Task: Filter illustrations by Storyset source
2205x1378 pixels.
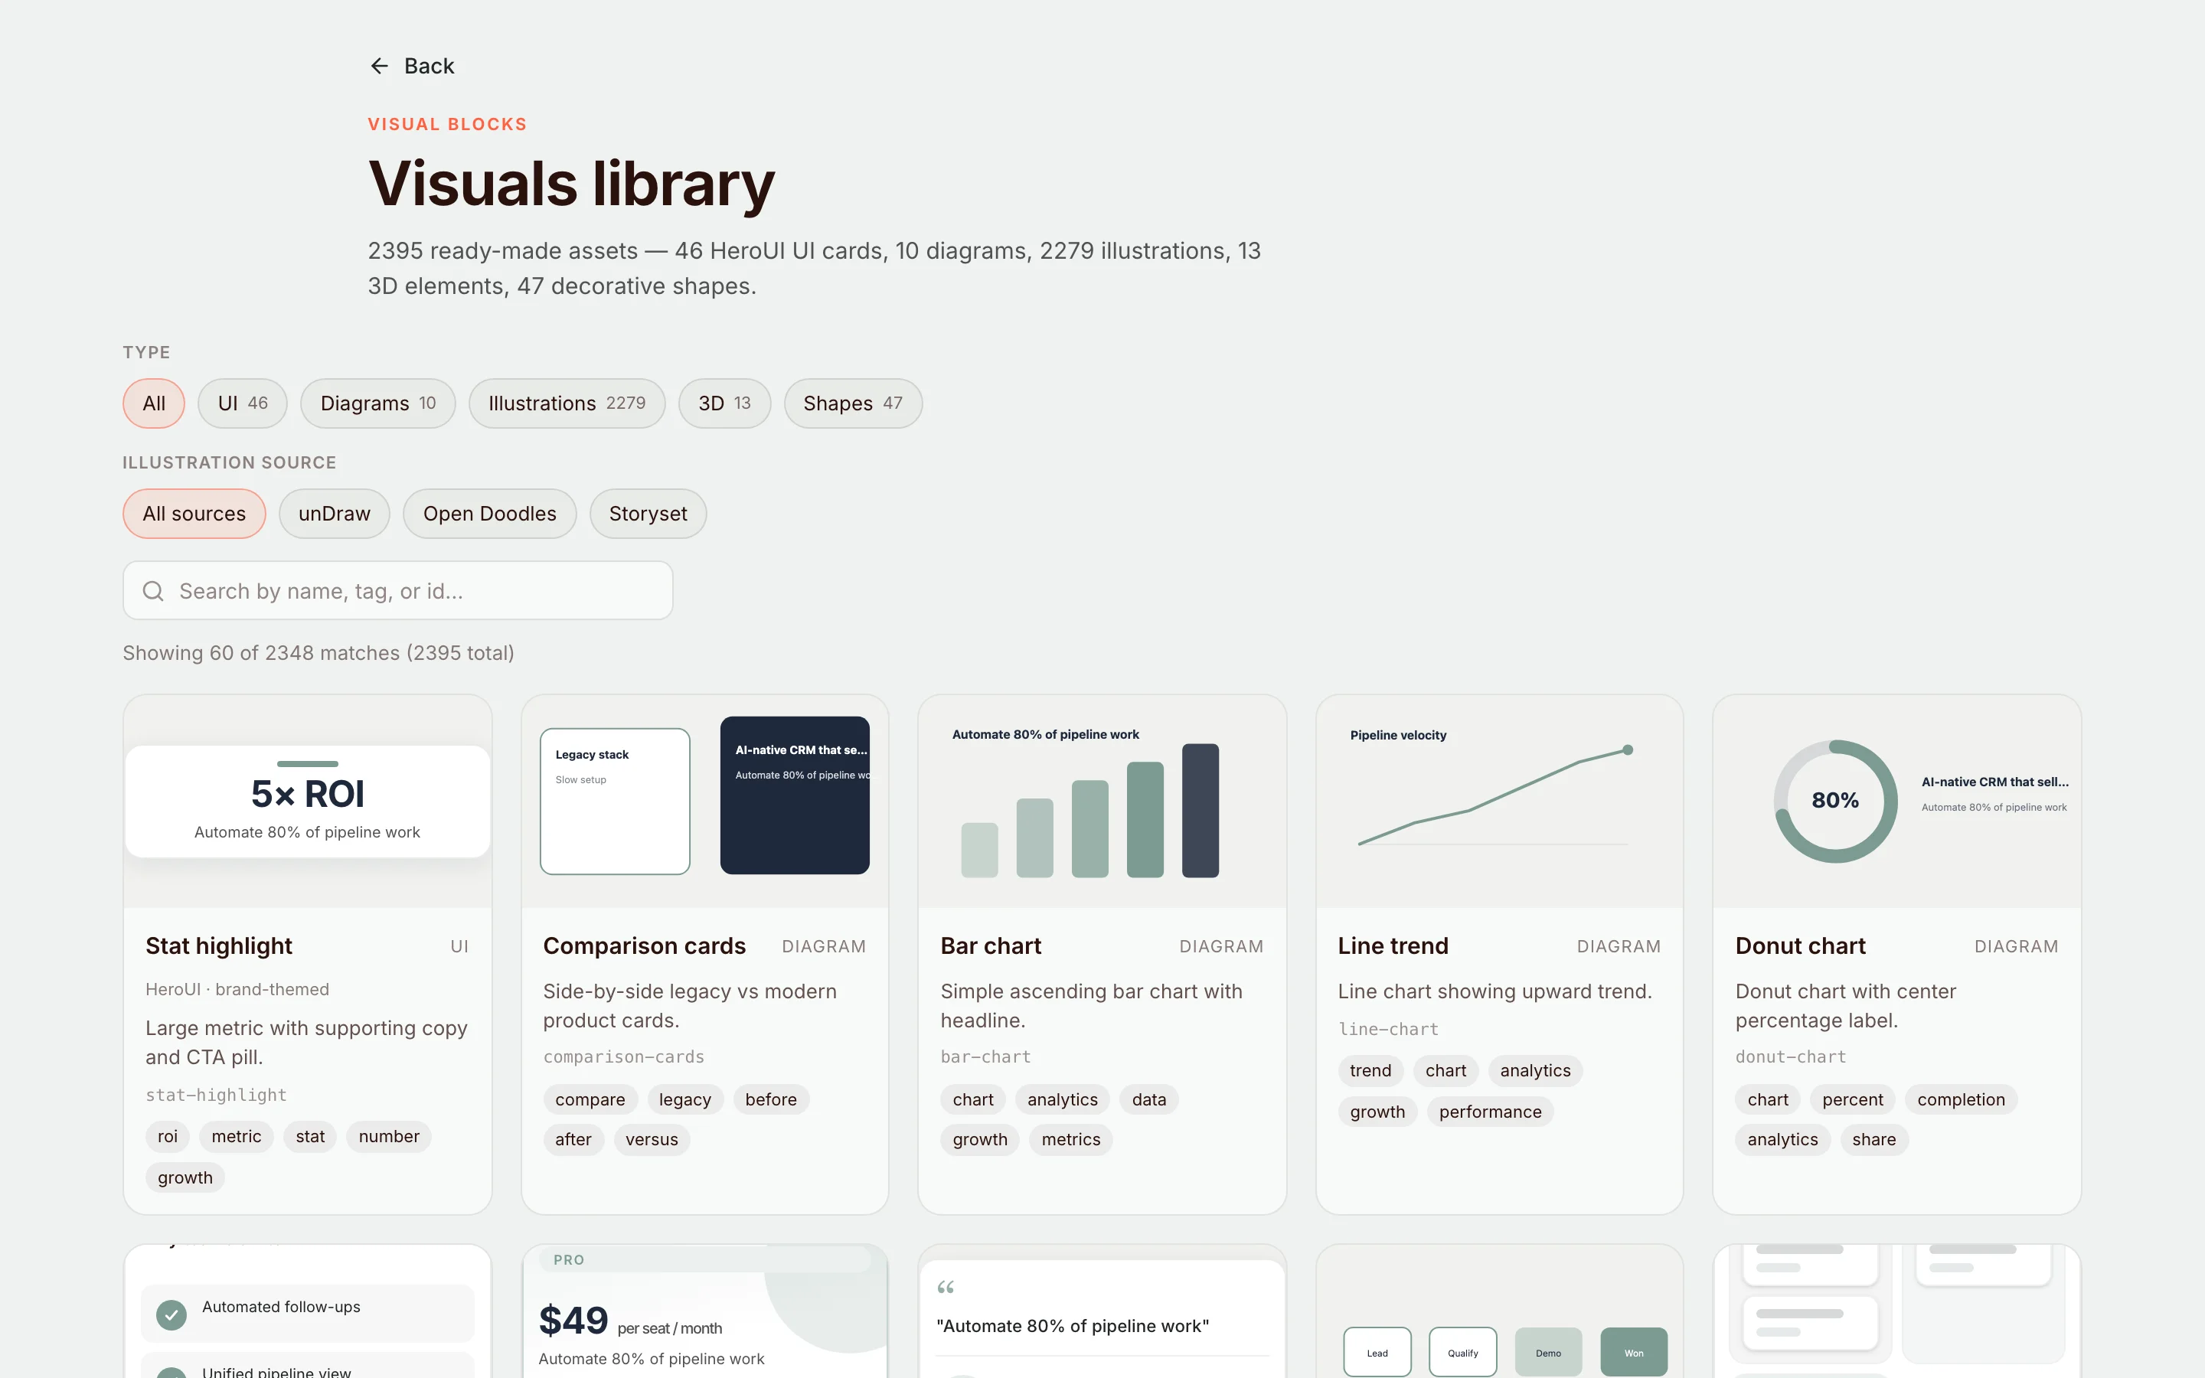Action: click(x=648, y=513)
